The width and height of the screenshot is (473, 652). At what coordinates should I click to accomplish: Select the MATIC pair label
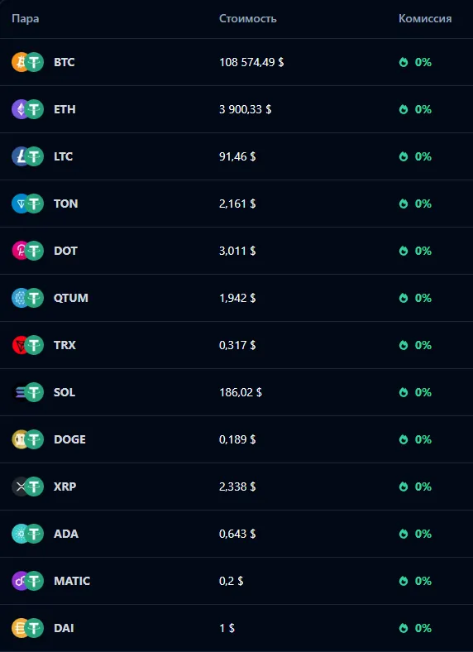(x=72, y=581)
